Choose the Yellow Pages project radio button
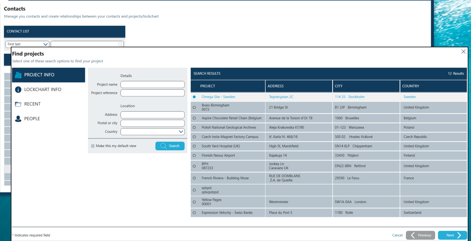 pos(194,202)
